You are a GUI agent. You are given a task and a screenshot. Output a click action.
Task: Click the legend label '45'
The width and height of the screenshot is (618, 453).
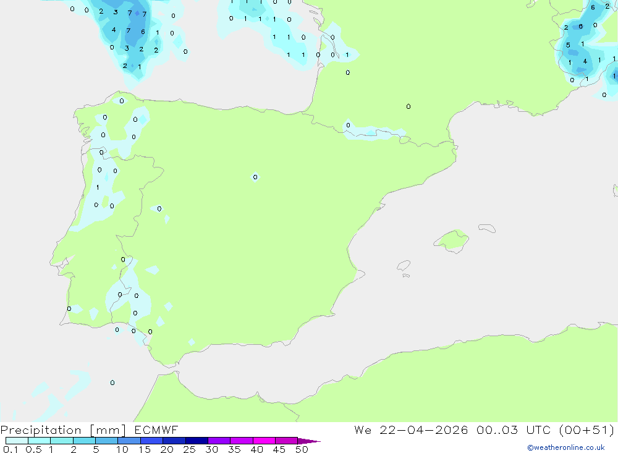(279, 449)
